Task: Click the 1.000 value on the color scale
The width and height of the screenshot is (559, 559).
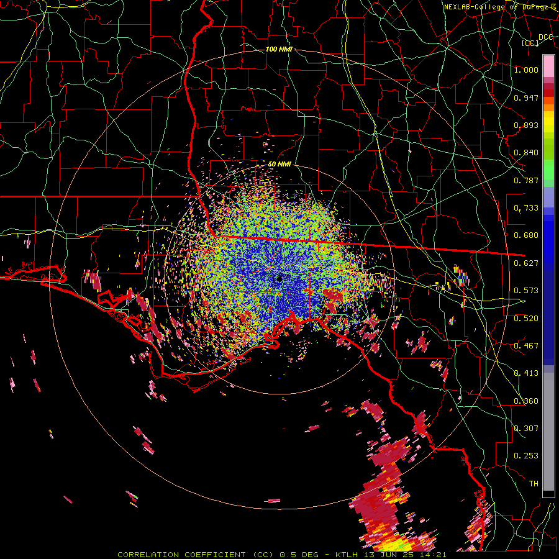Action: coord(526,70)
